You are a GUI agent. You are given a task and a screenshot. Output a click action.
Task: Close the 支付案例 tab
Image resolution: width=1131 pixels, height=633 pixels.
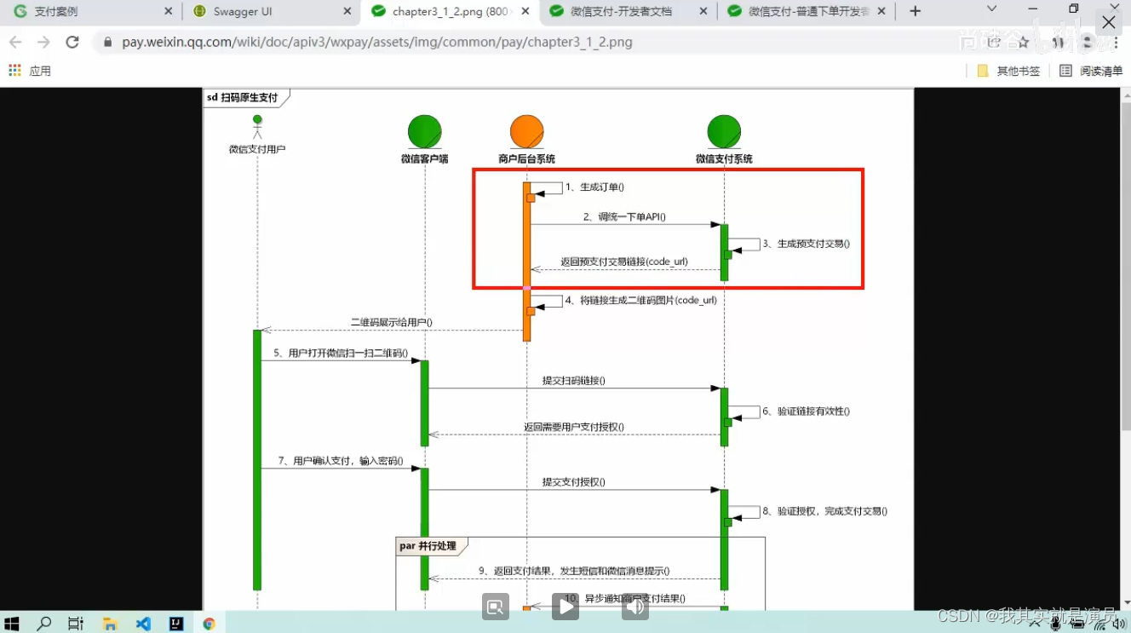tap(168, 11)
